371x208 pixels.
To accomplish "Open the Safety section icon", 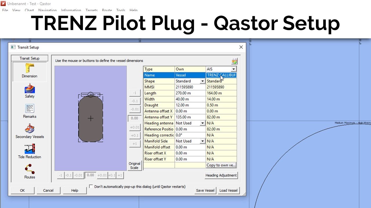I will [30, 89].
